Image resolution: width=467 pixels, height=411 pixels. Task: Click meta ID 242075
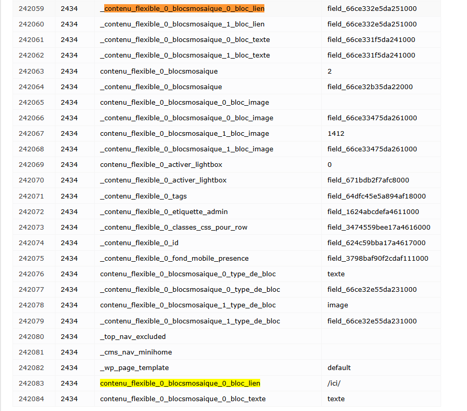[x=31, y=258]
